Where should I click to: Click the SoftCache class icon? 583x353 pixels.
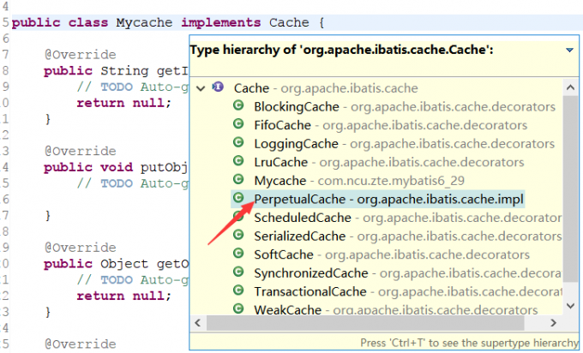pyautogui.click(x=239, y=254)
